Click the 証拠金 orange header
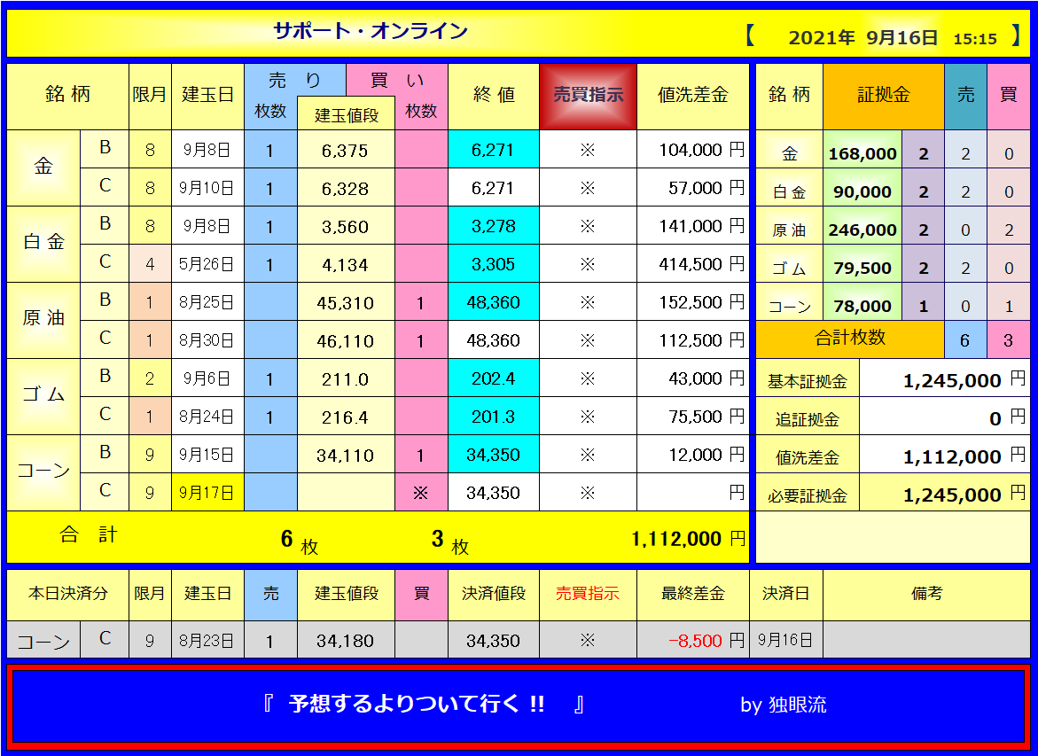Viewport: 1038px width, 756px height. click(883, 96)
